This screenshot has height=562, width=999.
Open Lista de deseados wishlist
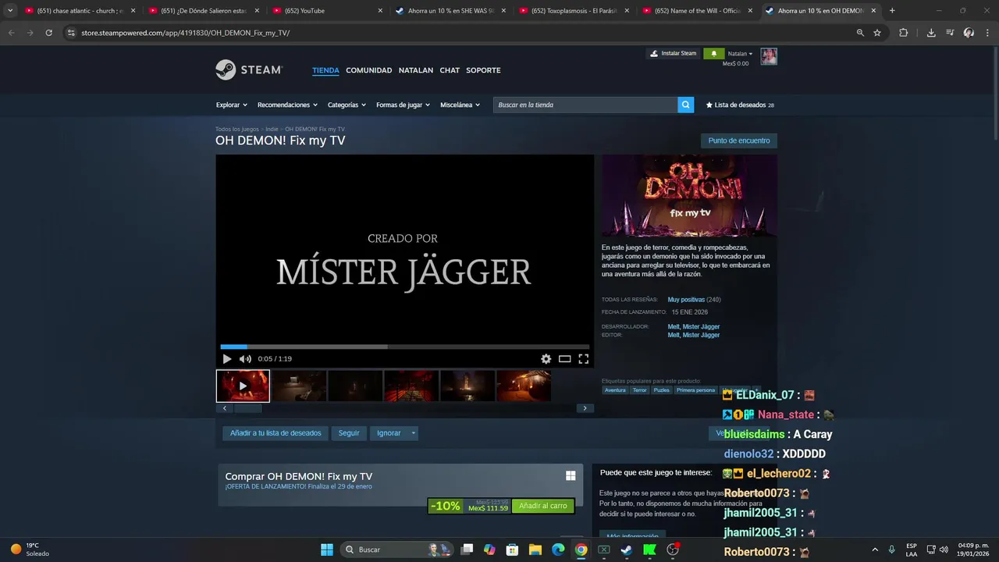point(740,105)
